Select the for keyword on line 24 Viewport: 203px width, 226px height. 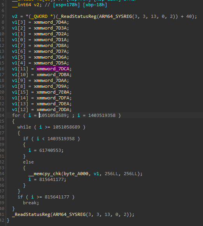pyautogui.click(x=16, y=115)
